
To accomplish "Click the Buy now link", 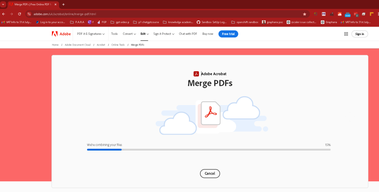I will click(x=207, y=34).
